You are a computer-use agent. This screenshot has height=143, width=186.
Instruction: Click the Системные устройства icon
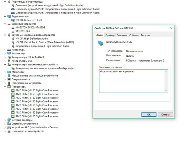9,124
